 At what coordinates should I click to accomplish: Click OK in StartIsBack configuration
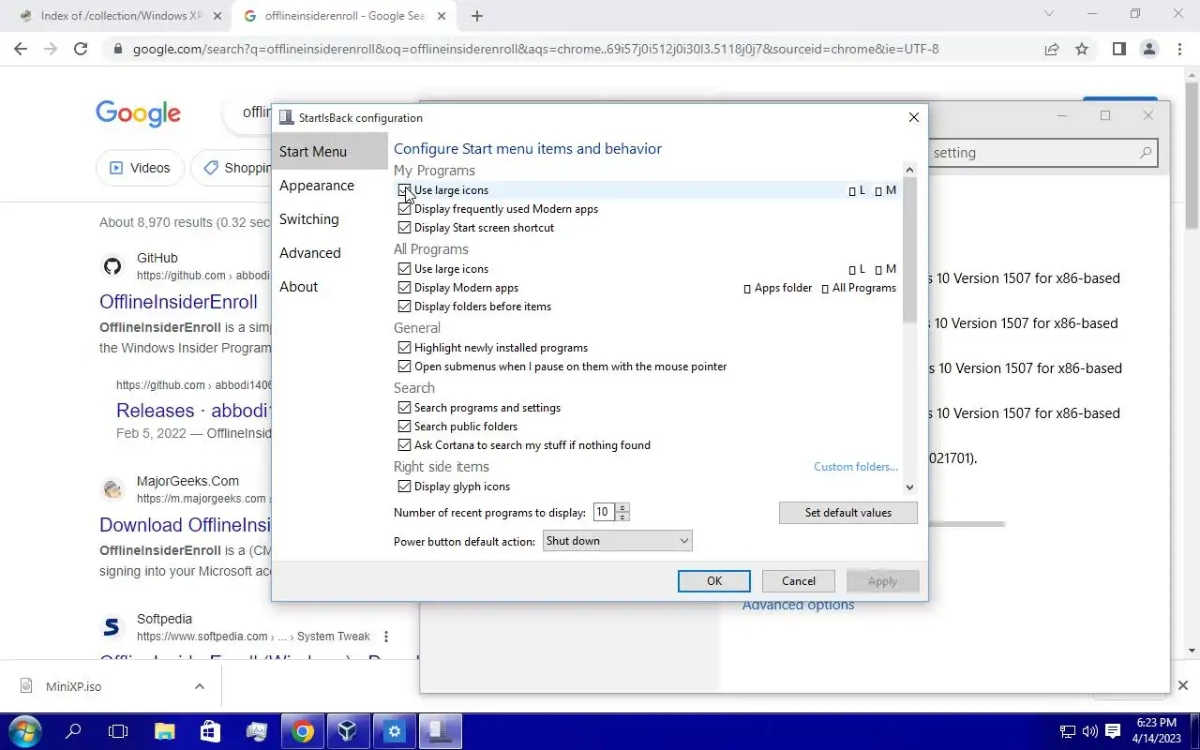tap(714, 581)
